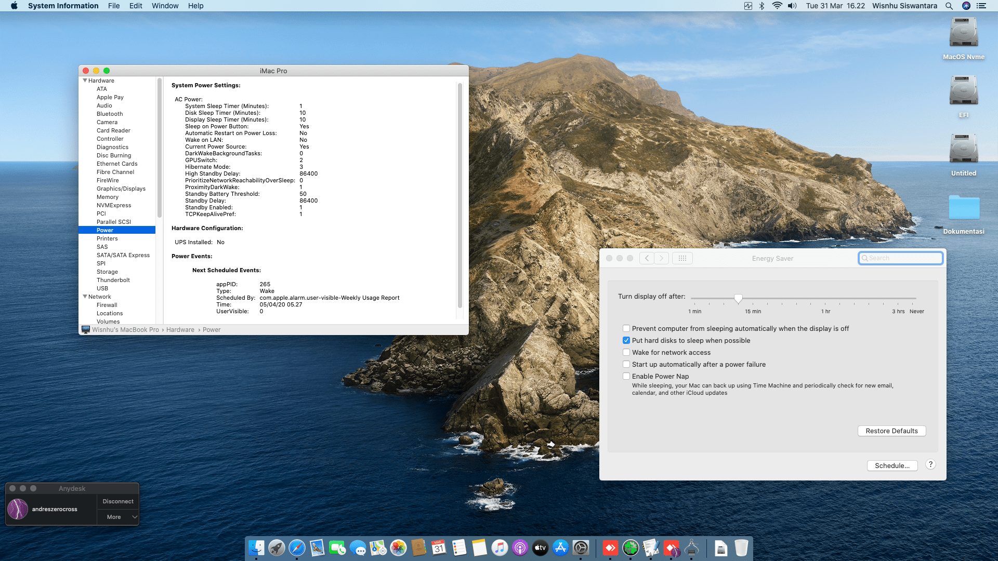The image size is (998, 561).
Task: Open the File menu
Action: coord(114,6)
